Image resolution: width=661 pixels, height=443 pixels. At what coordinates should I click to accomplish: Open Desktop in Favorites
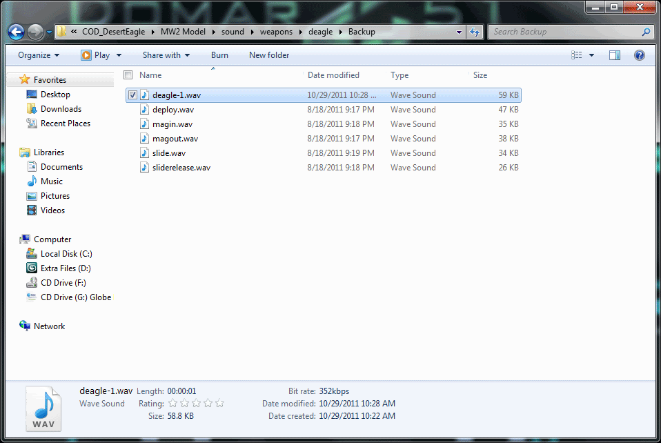[x=55, y=95]
